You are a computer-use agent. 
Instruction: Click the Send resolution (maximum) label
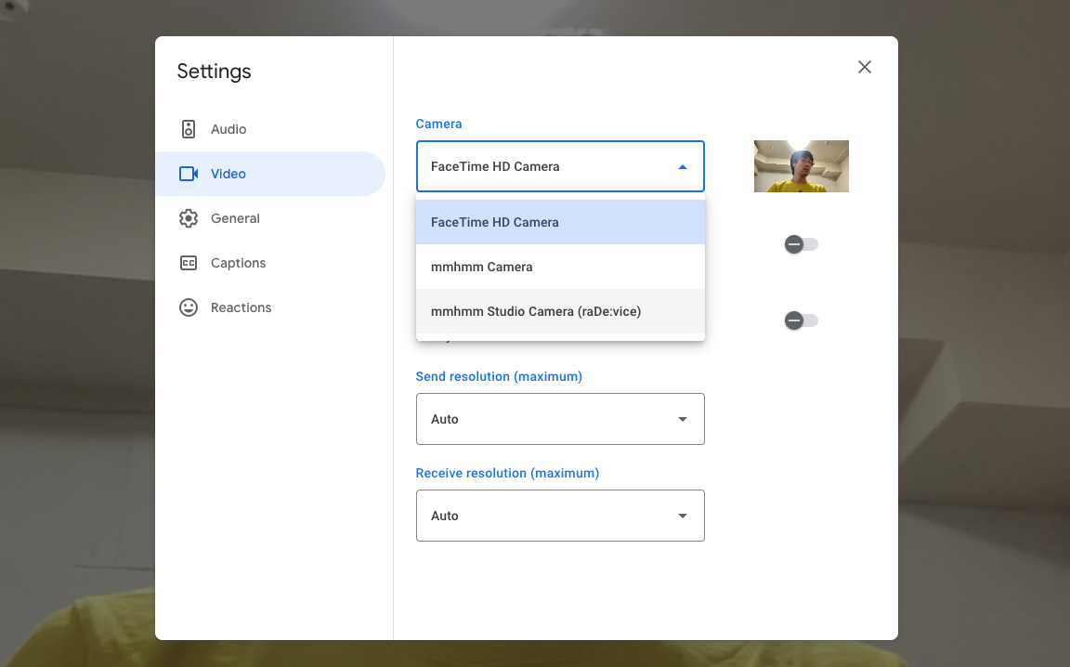tap(499, 376)
